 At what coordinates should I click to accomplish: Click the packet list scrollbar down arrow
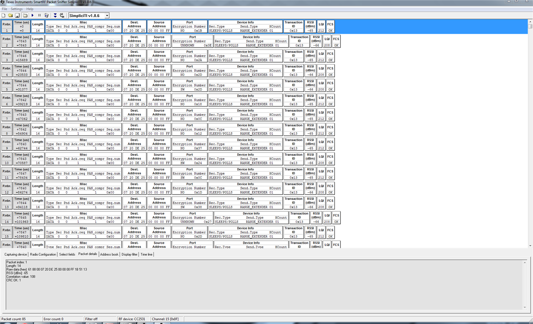click(530, 245)
